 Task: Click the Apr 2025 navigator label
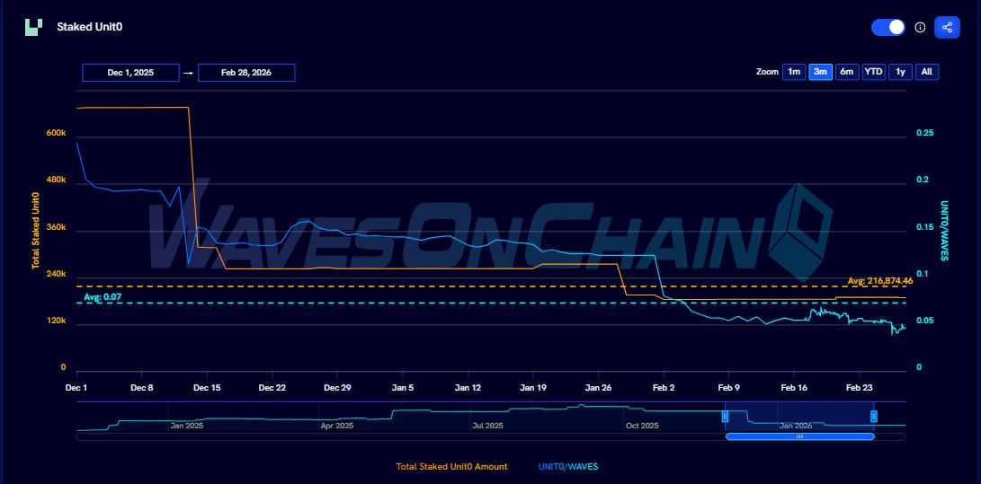tap(336, 426)
